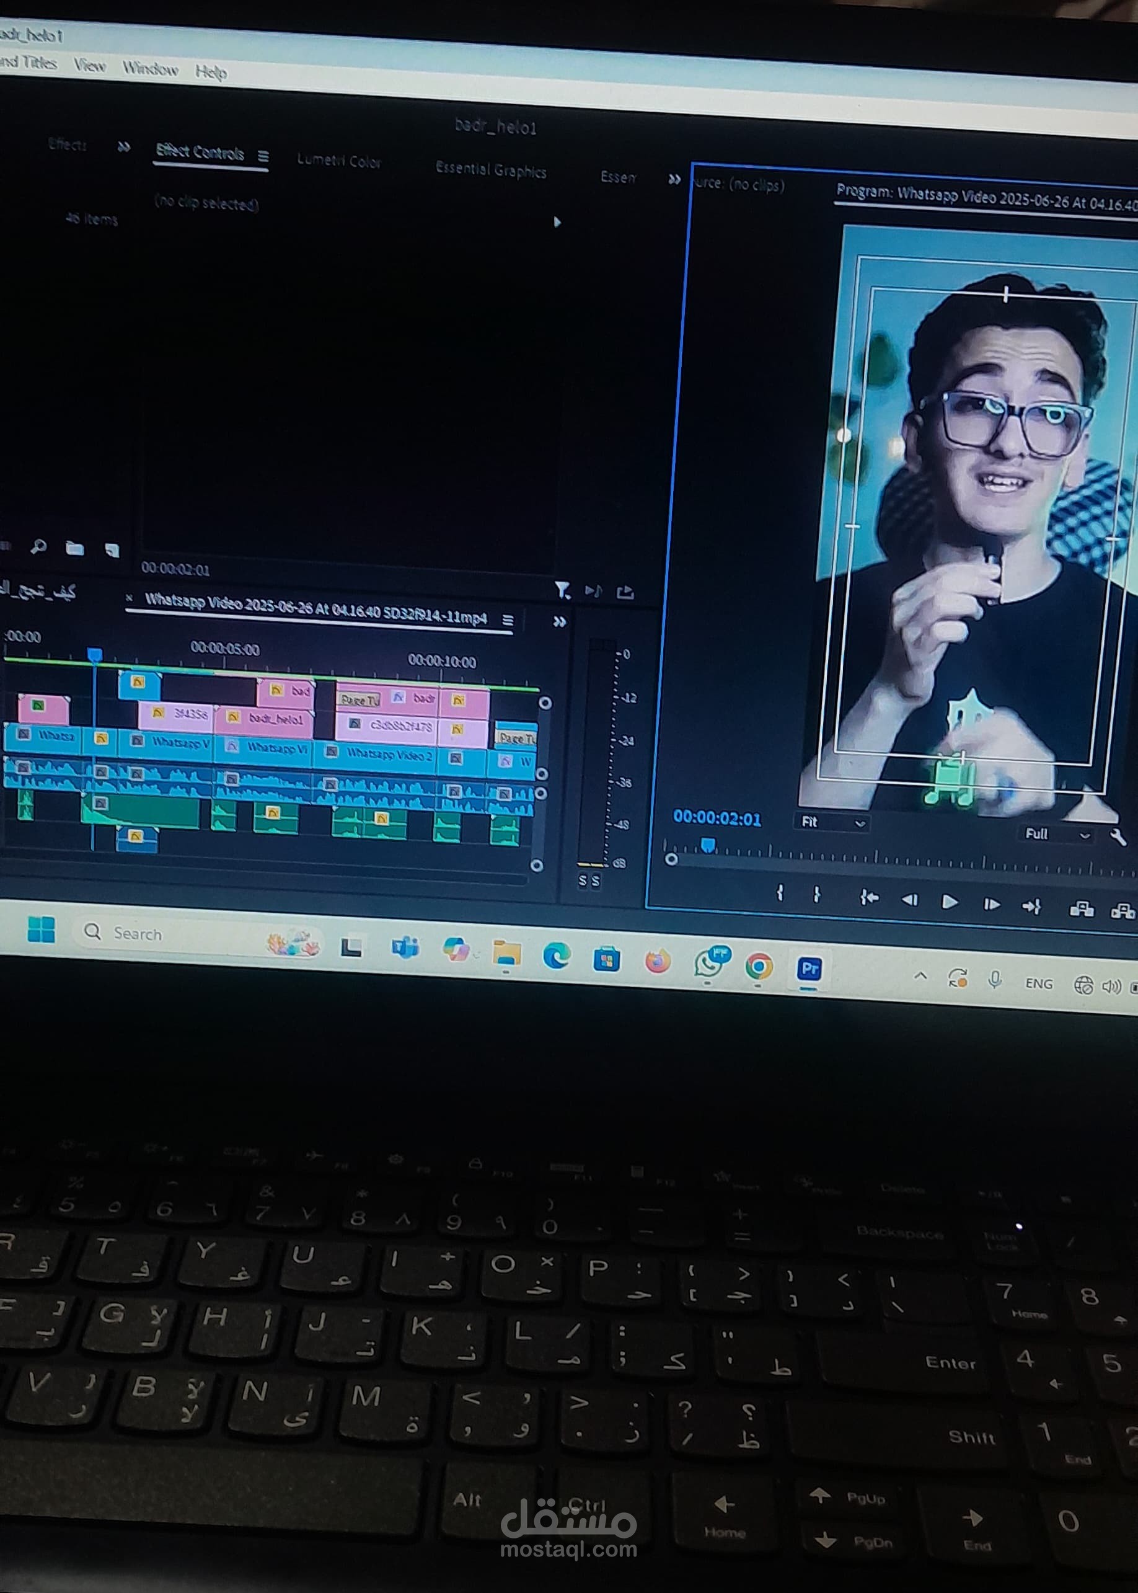The height and width of the screenshot is (1593, 1138).
Task: Click the timeline playhead marker
Action: pyautogui.click(x=95, y=655)
